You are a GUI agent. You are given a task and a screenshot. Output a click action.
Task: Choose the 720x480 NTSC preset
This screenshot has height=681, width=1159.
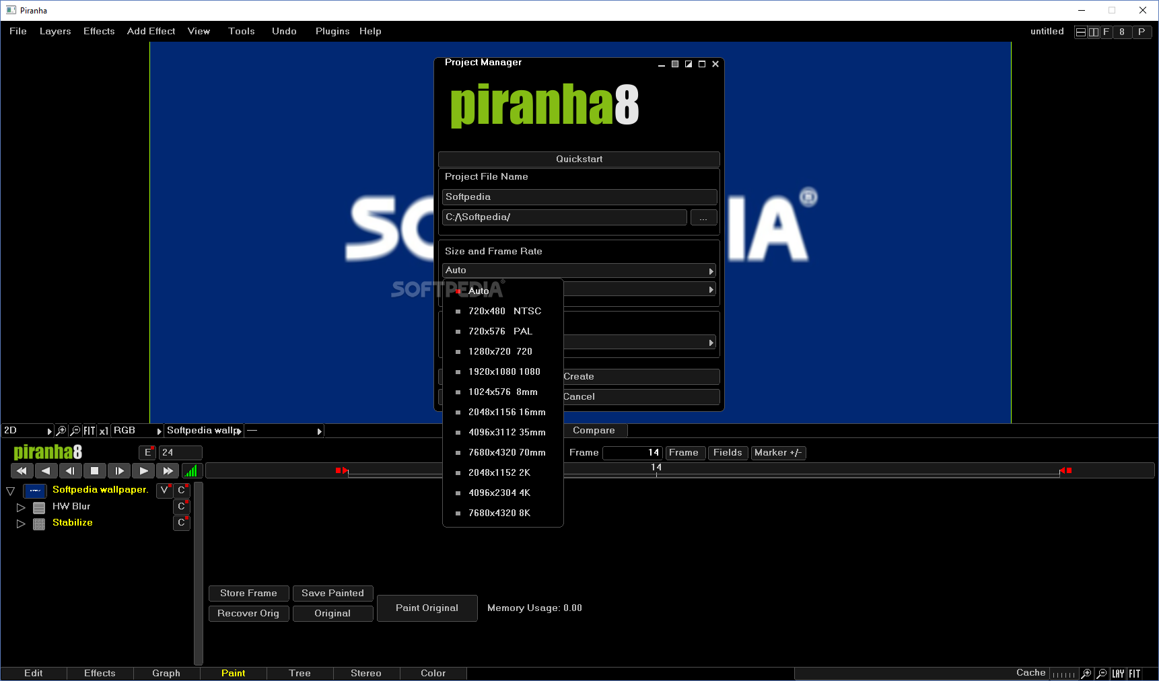tap(503, 312)
